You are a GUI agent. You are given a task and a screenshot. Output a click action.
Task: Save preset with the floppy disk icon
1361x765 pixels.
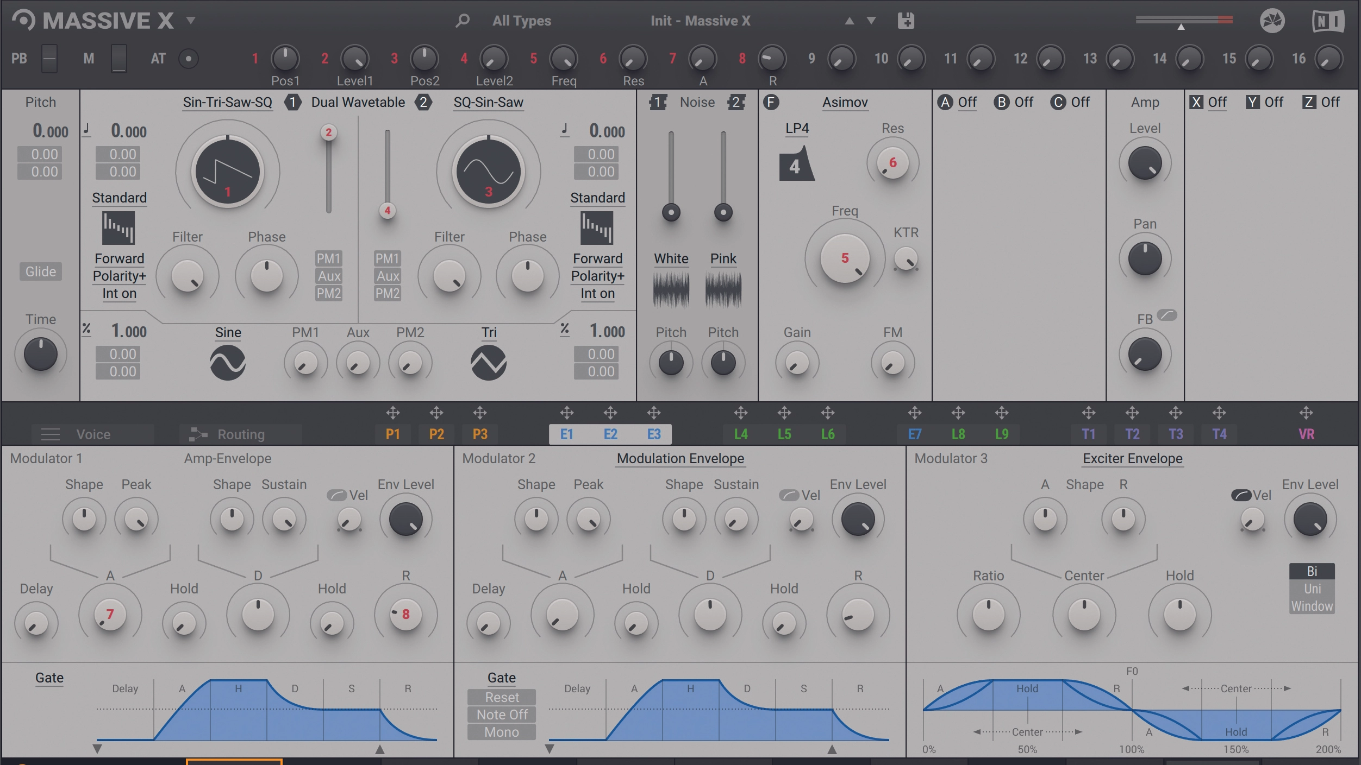(x=906, y=21)
